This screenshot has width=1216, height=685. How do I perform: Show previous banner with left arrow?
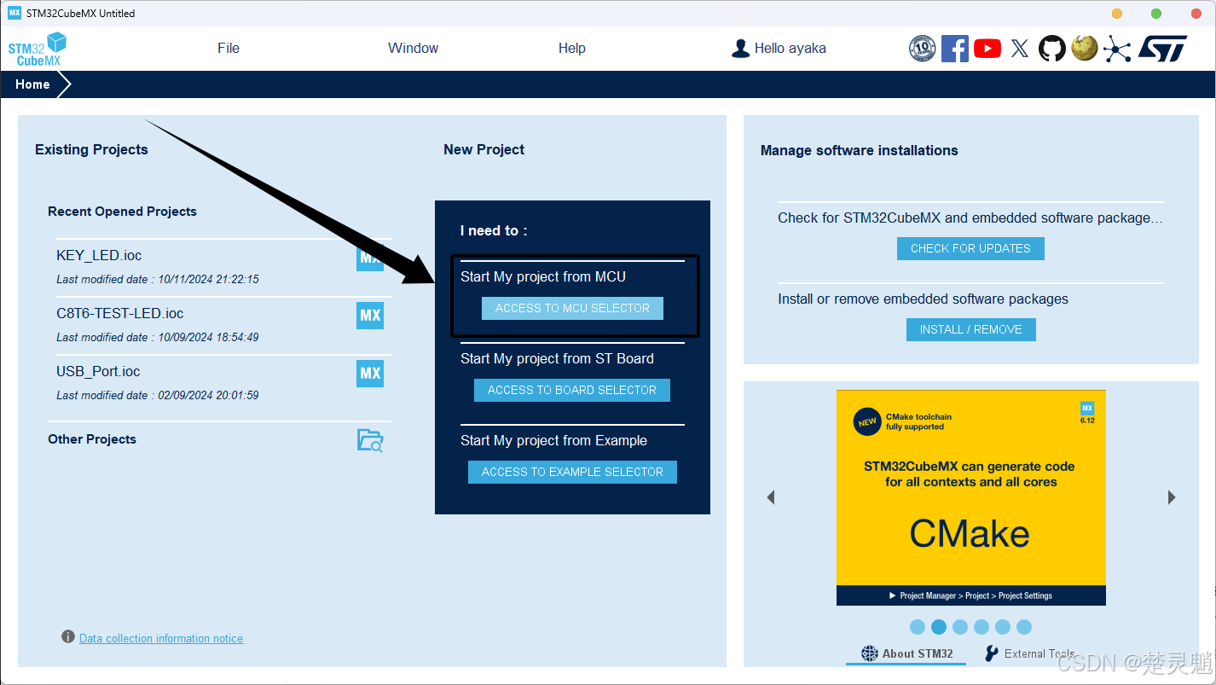[x=771, y=497]
